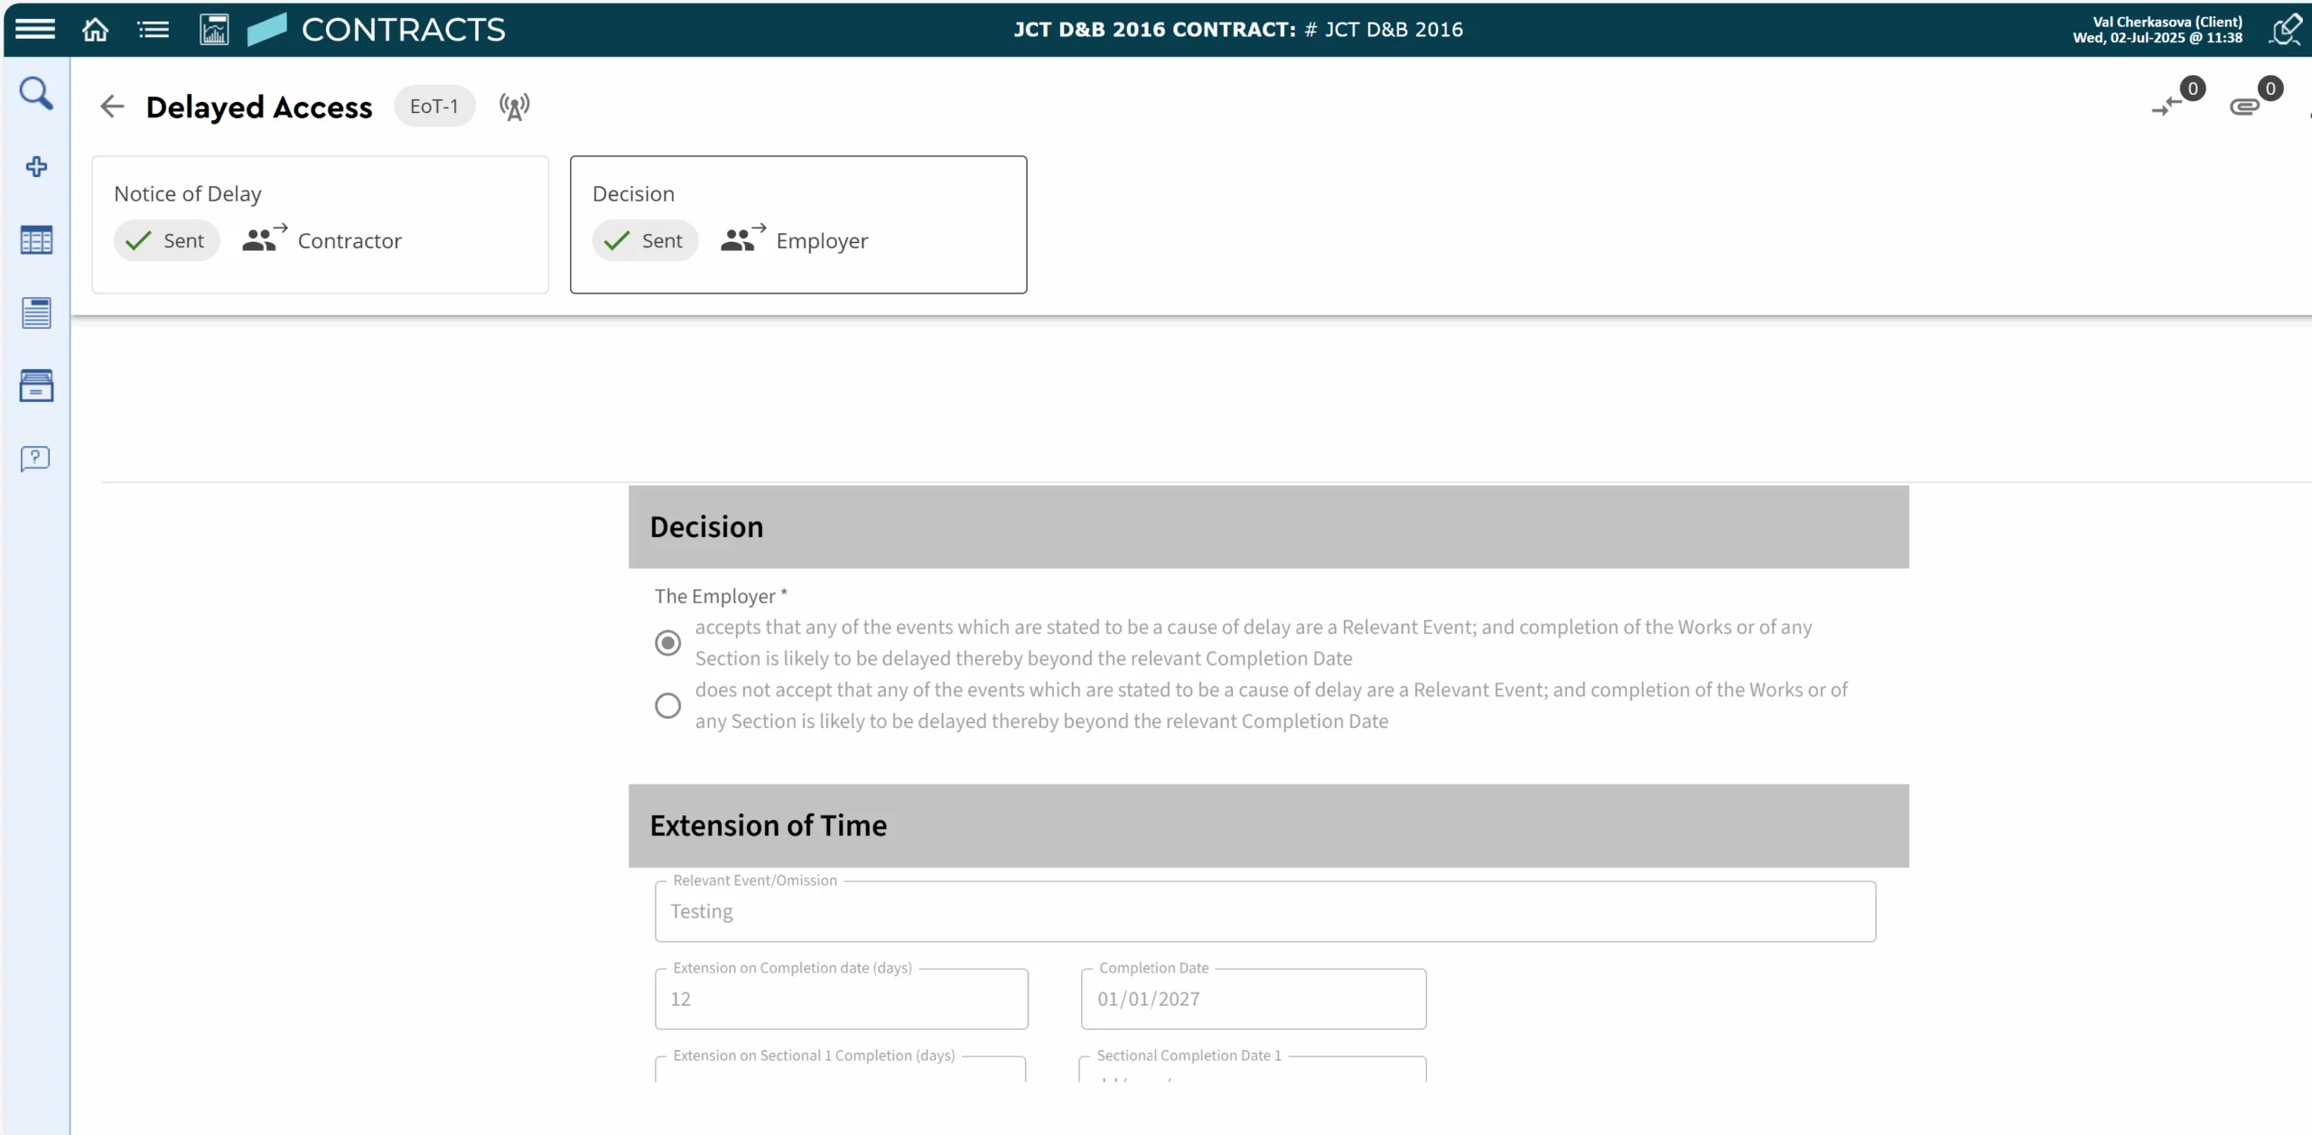
Task: Go back using the left arrow
Action: coord(112,107)
